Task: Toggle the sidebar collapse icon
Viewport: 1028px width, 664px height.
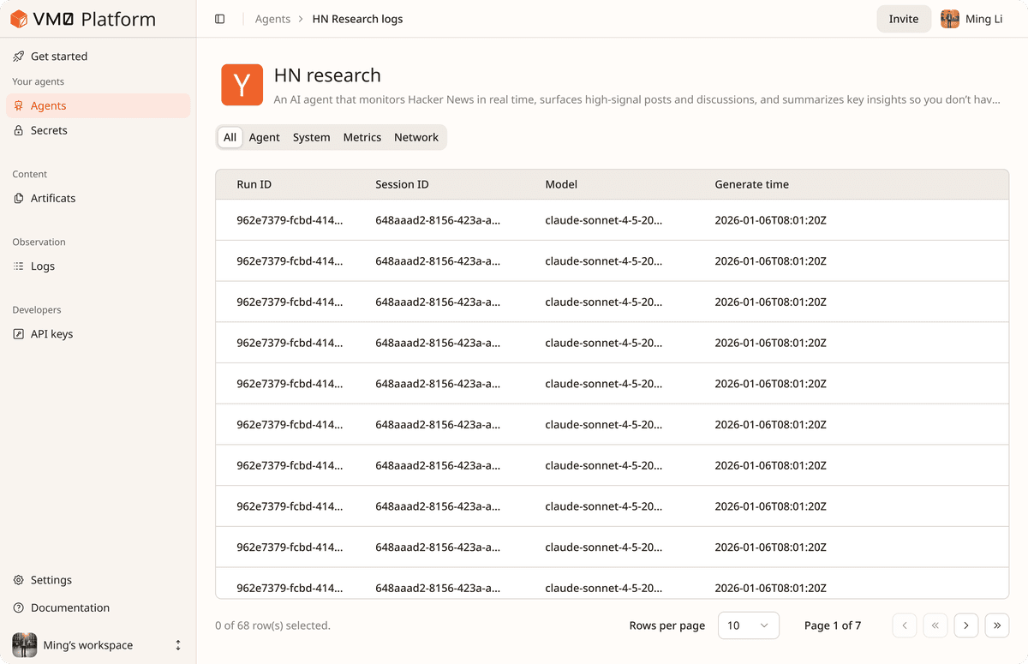Action: coord(220,19)
